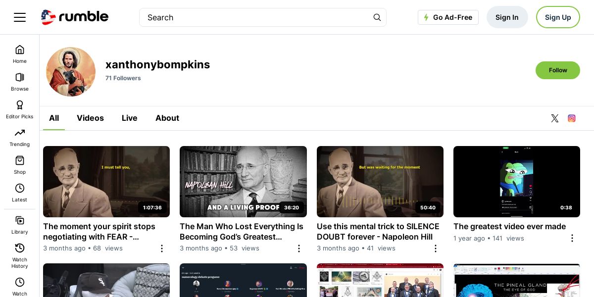594x297 pixels.
Task: Open options for 'negotiating with FEAR' video
Action: pyautogui.click(x=162, y=248)
